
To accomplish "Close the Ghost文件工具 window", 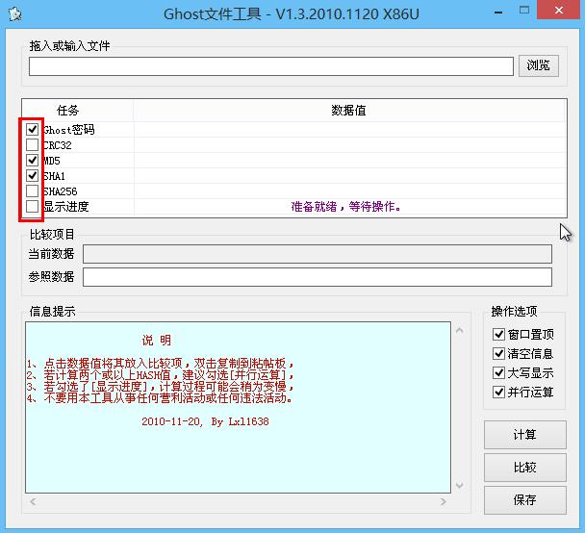I will click(559, 10).
